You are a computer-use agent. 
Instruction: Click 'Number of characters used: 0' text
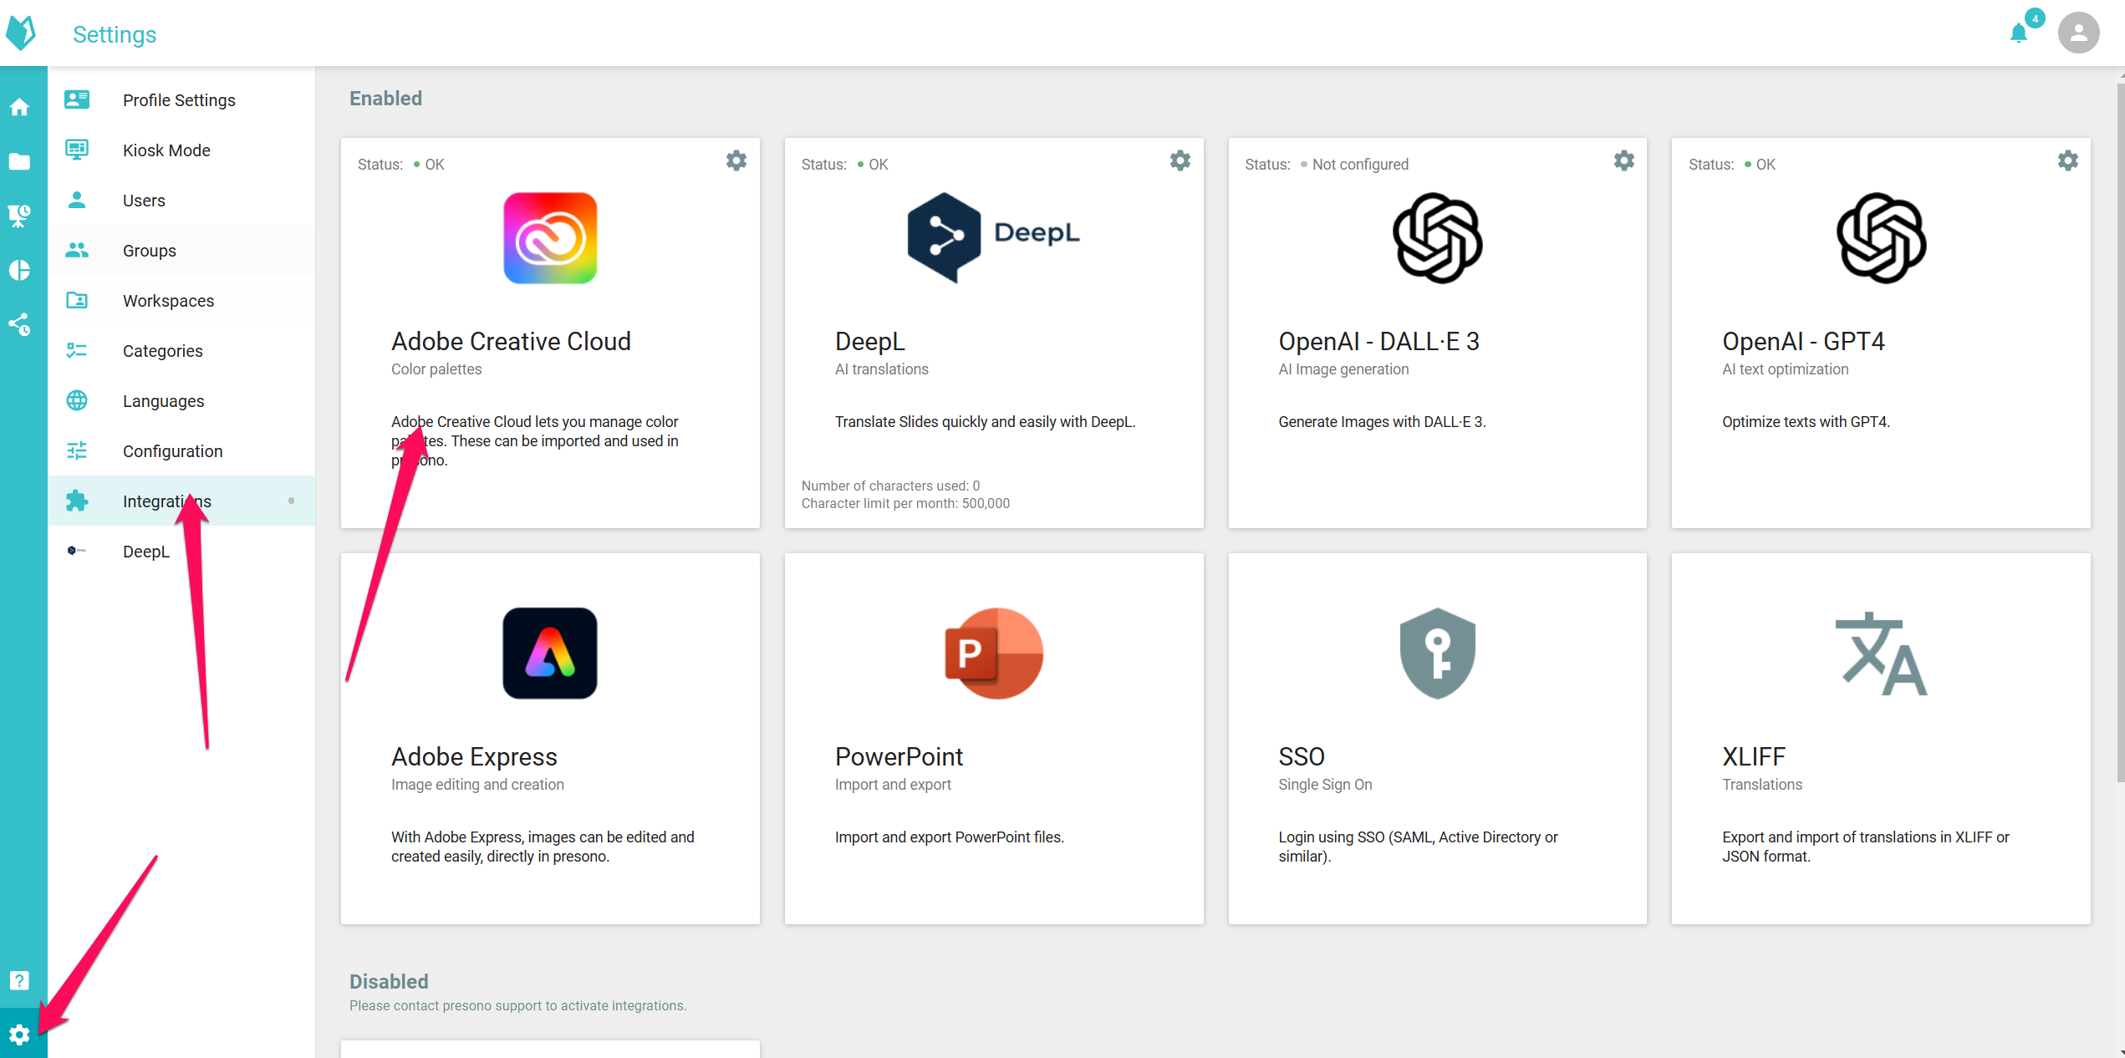click(x=890, y=486)
